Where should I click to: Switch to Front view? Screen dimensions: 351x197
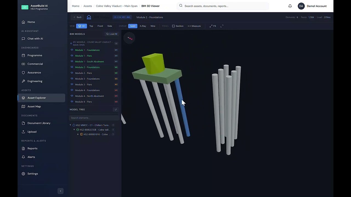pyautogui.click(x=100, y=26)
